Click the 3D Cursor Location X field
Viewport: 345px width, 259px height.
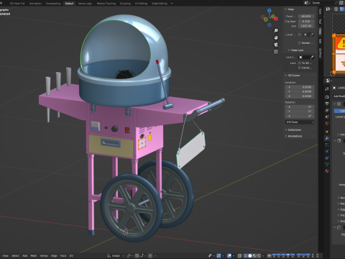(300, 87)
